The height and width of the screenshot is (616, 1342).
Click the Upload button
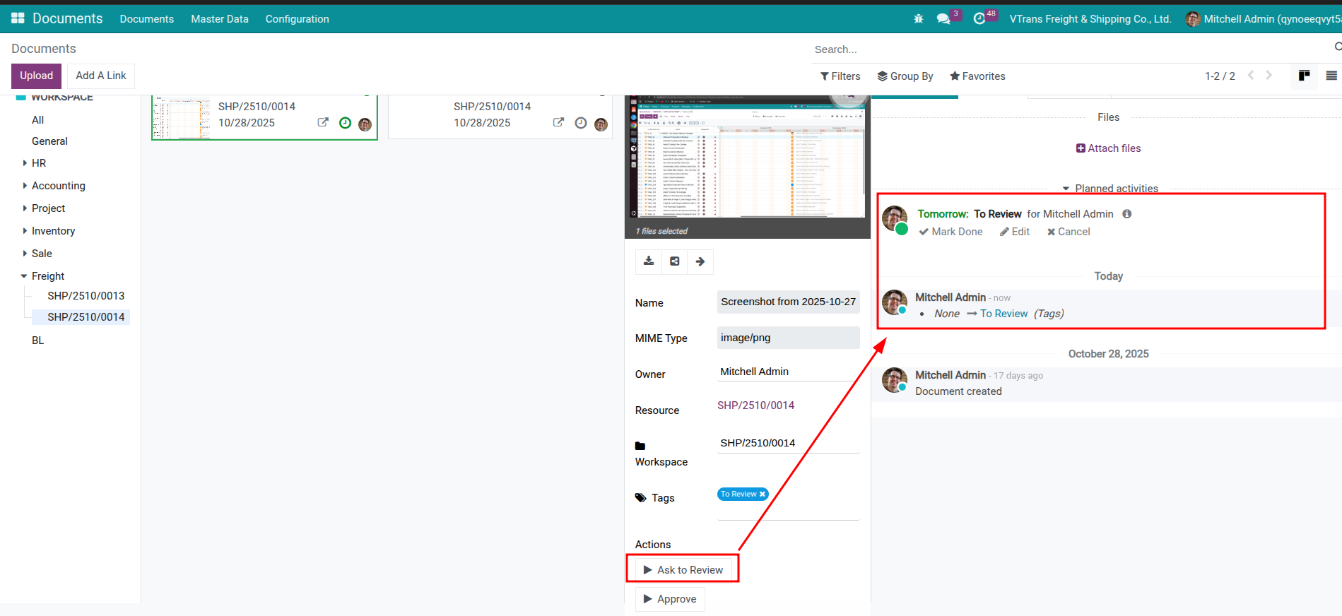click(x=36, y=76)
